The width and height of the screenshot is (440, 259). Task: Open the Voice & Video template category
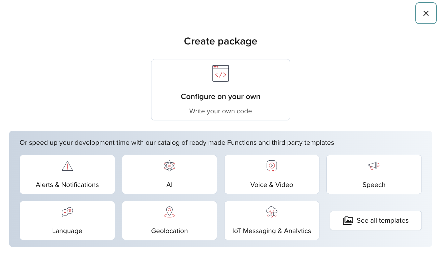[272, 174]
